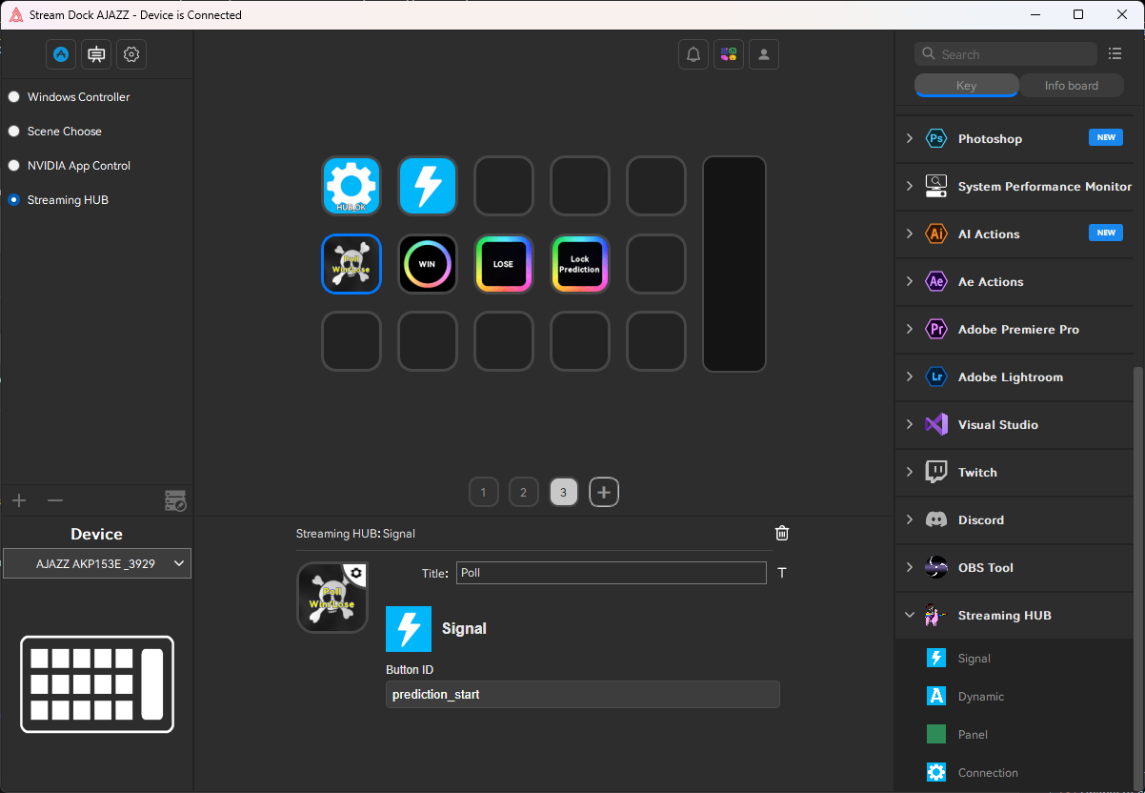Screen dimensions: 1145x793
Task: Select the Poll Win/Lose skull key
Action: [352, 264]
